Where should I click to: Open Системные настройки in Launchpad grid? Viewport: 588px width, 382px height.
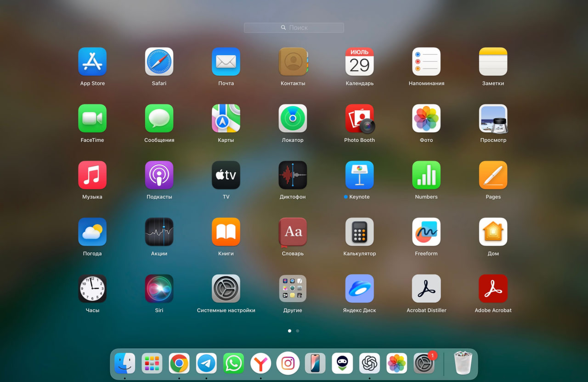[x=226, y=289]
